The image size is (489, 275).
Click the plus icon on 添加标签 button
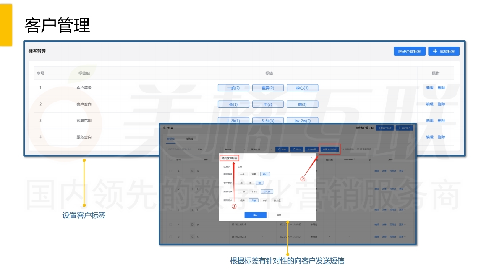(x=435, y=51)
